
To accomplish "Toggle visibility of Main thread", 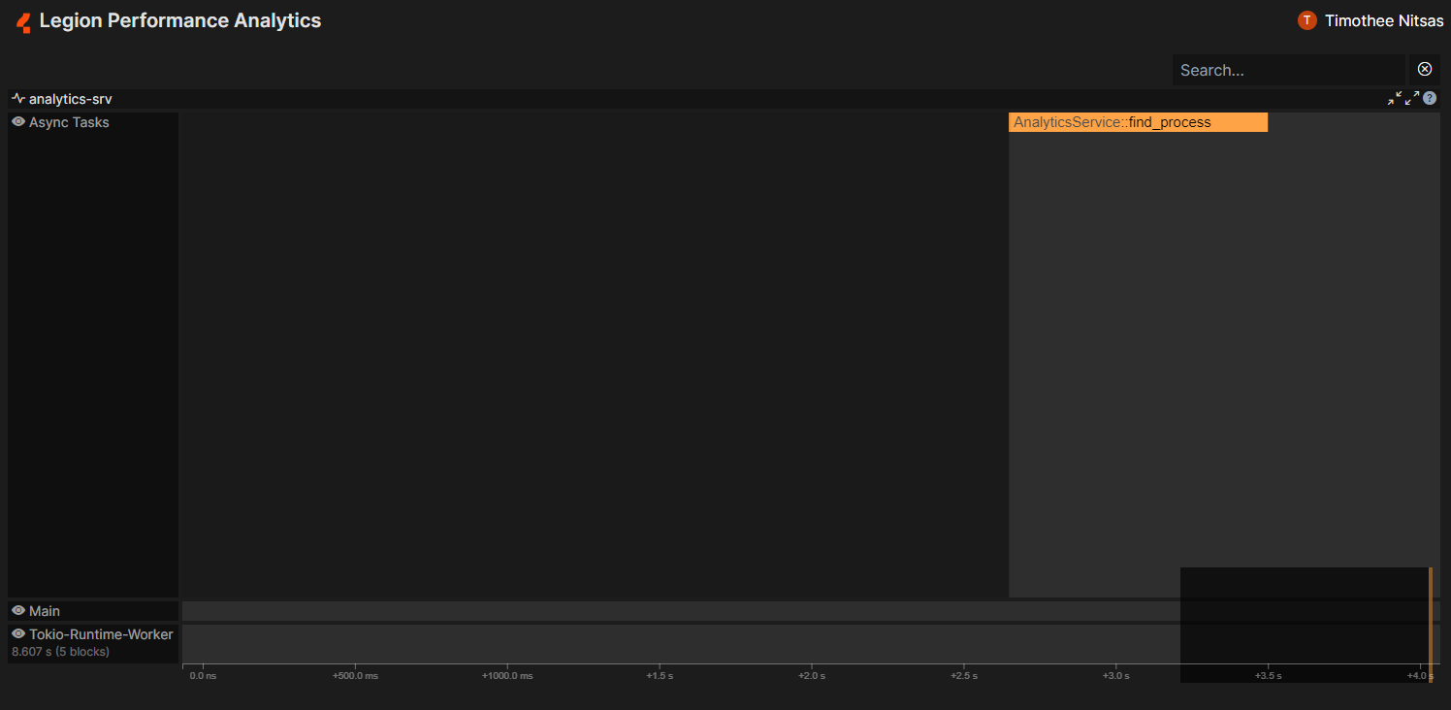I will (18, 611).
